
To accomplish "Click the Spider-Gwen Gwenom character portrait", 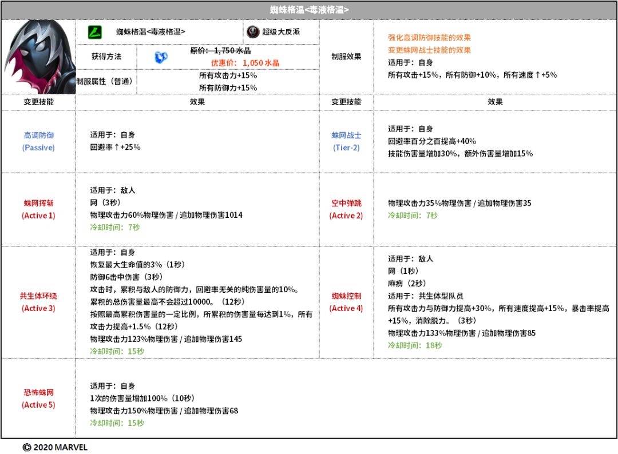I will pos(39,57).
